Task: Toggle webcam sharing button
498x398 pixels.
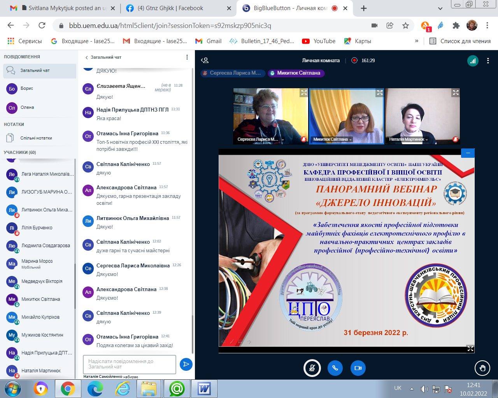Action: coord(358,368)
